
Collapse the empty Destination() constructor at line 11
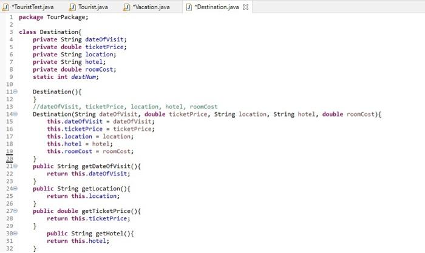click(x=15, y=92)
